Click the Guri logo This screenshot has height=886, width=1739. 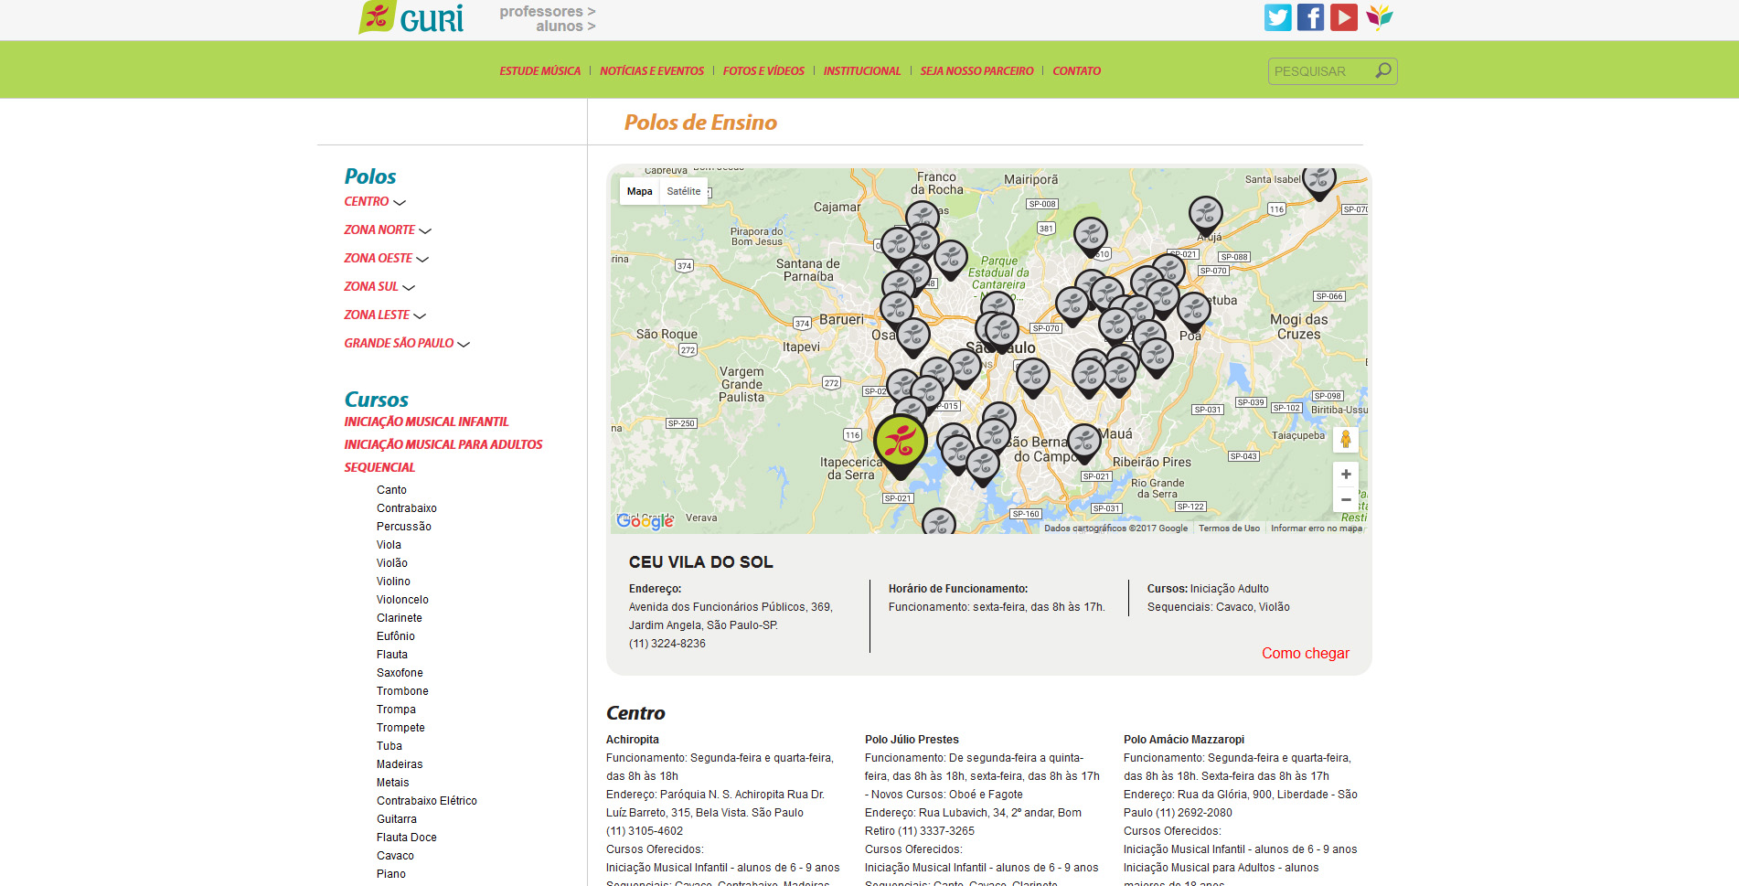coord(412,17)
